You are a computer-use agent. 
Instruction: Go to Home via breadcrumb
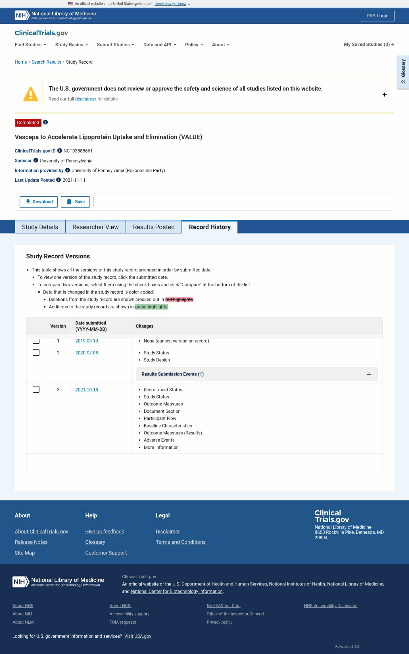[21, 62]
